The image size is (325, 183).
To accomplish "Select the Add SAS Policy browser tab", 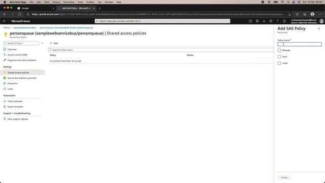I will tap(76, 8).
